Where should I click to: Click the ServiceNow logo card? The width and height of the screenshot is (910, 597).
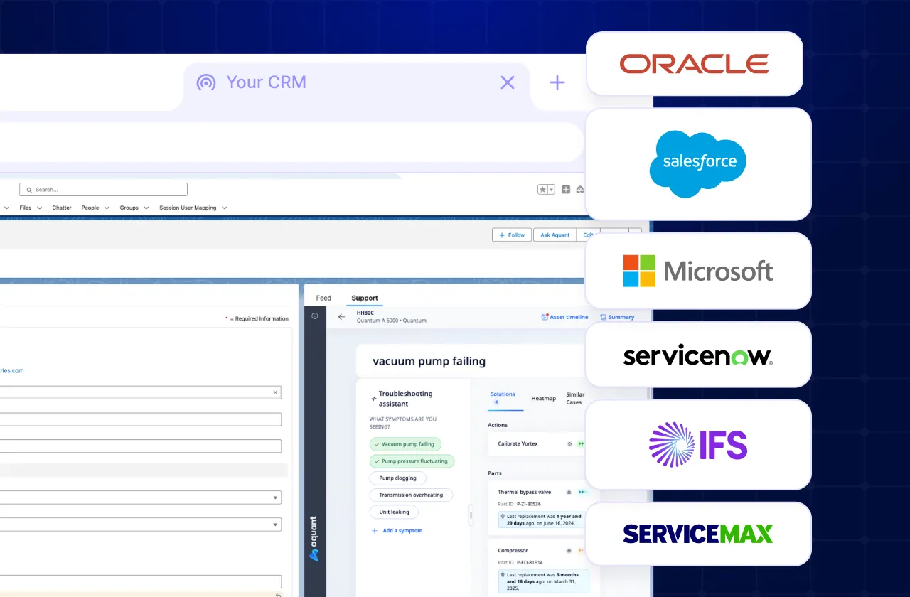pyautogui.click(x=698, y=355)
